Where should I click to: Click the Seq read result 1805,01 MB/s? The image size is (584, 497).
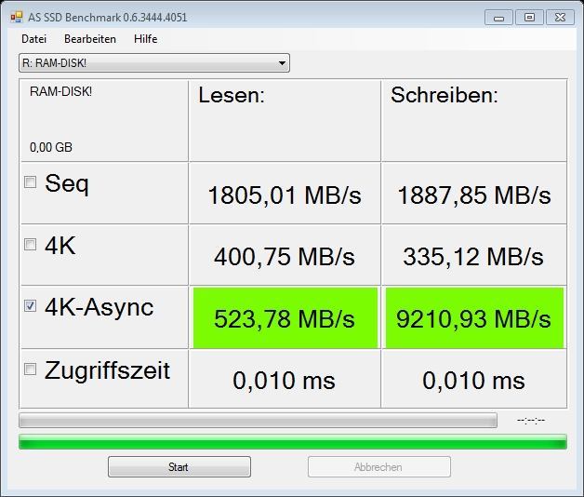tap(285, 195)
